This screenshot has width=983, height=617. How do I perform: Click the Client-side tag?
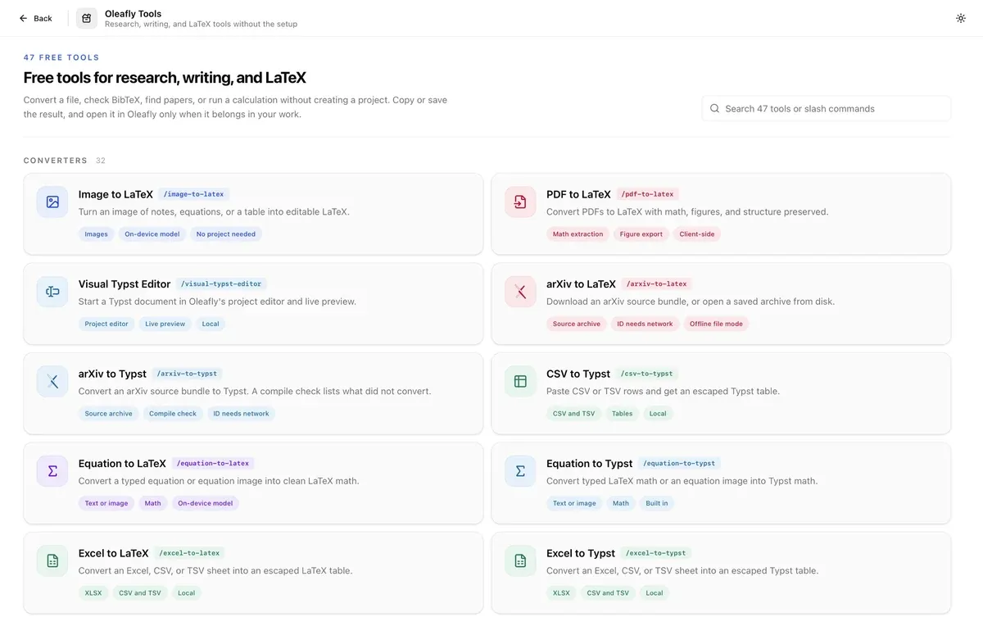coord(697,234)
